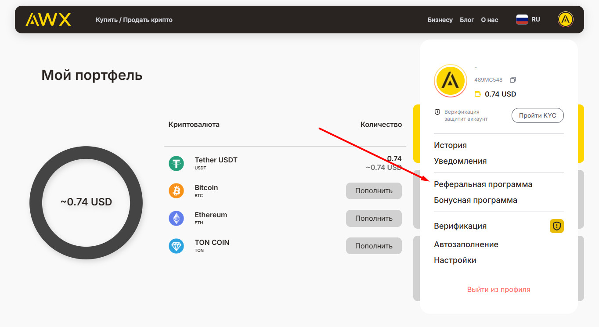Screen dimensions: 599x327
Task: Copy the account ID 489MC548
Action: [x=512, y=80]
